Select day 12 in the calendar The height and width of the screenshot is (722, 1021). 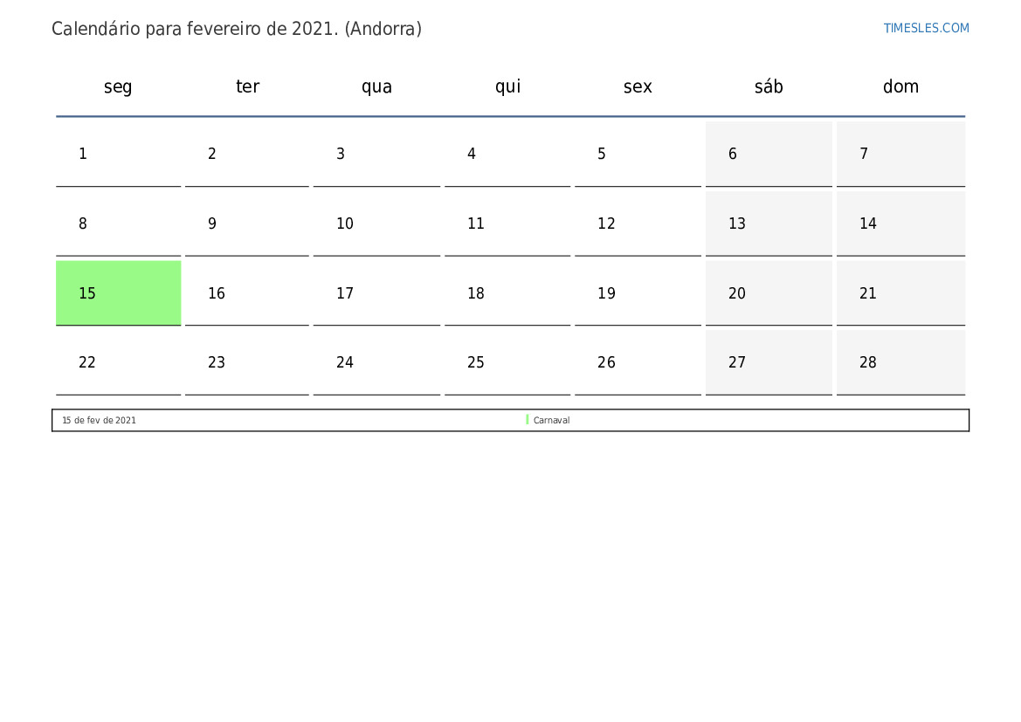coord(638,224)
